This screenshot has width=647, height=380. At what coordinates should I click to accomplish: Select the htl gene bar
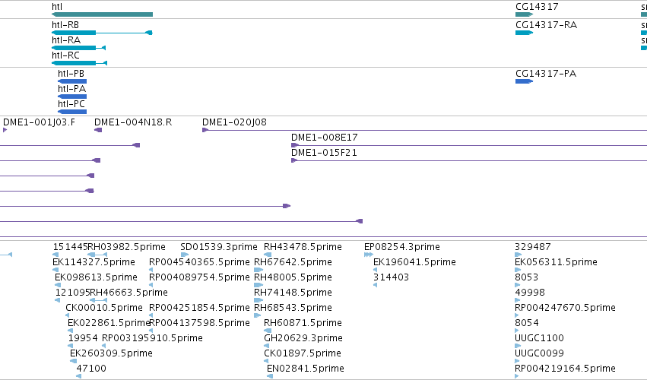pyautogui.click(x=103, y=14)
